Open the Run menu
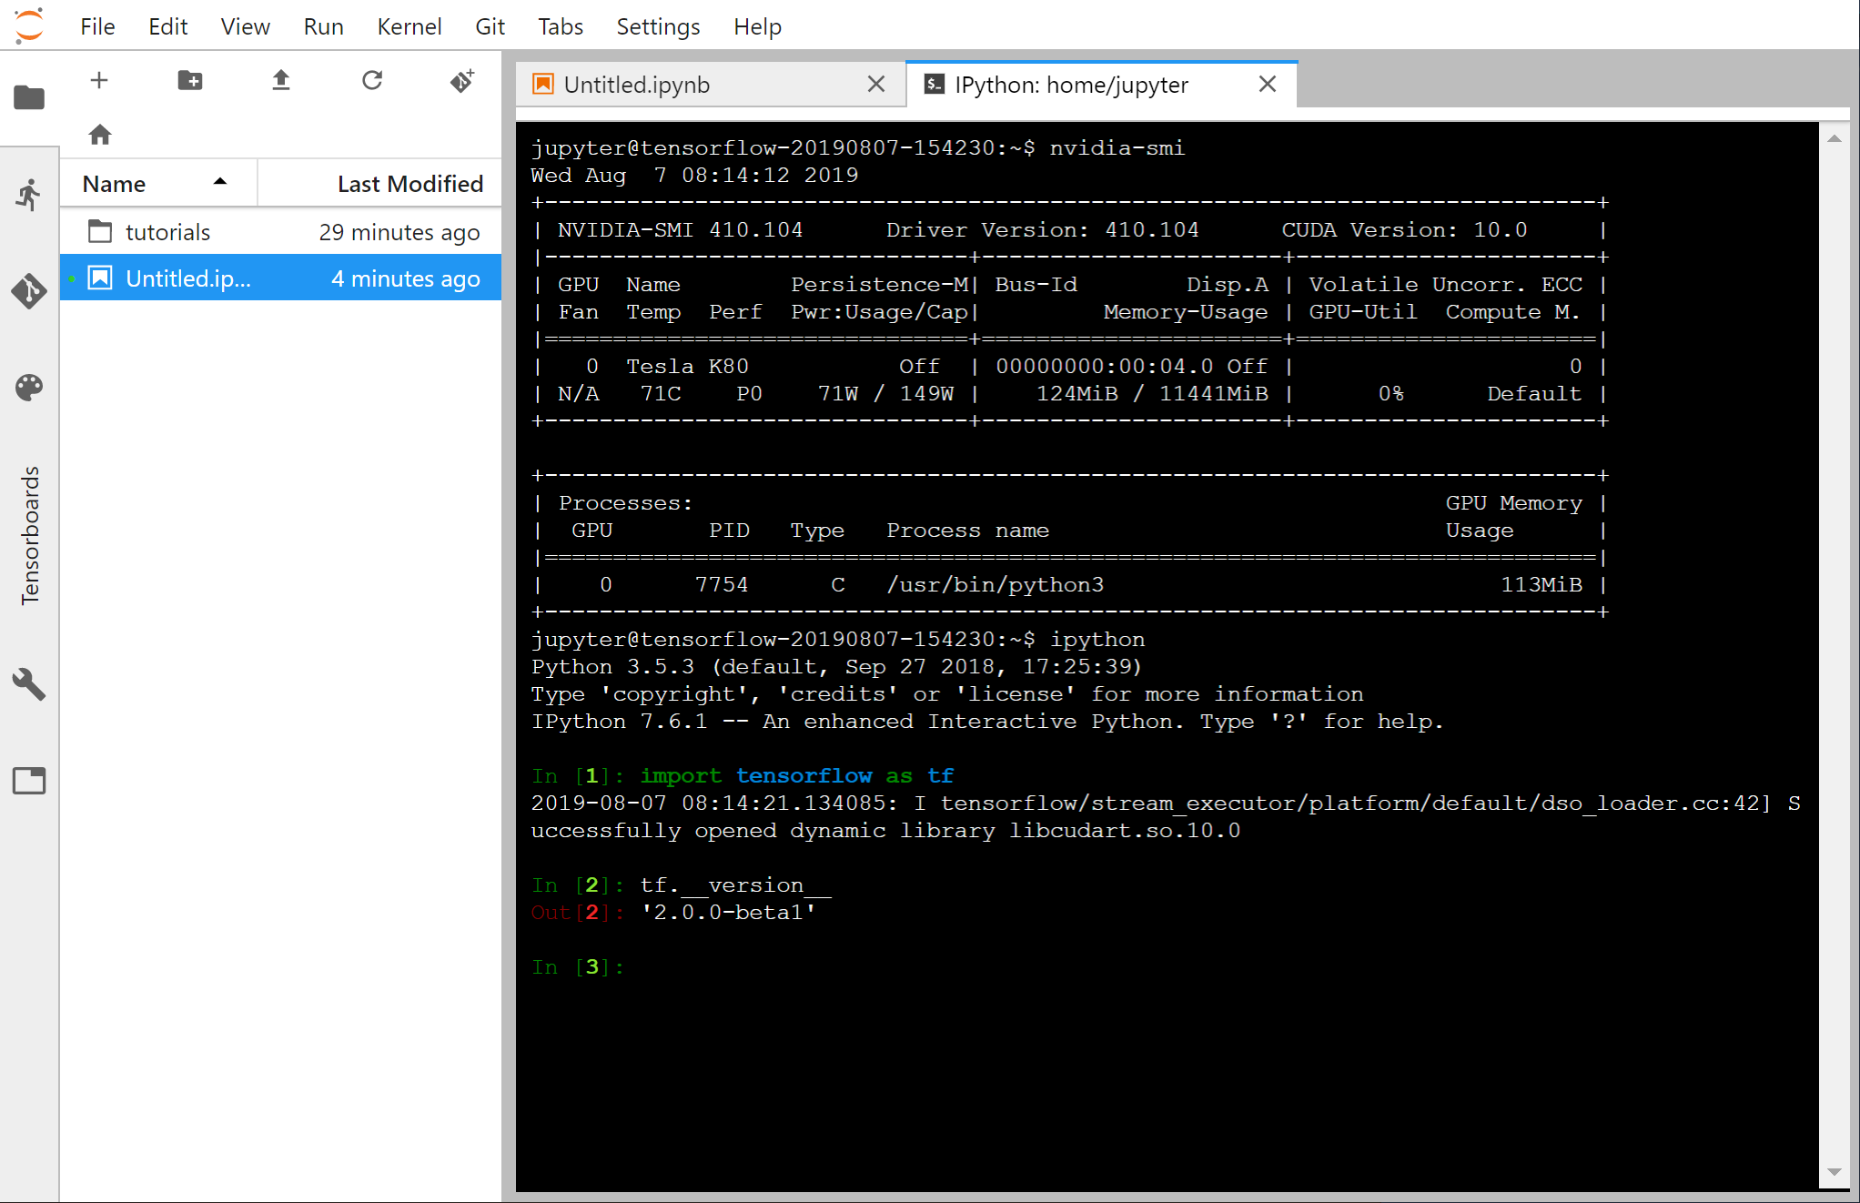This screenshot has width=1860, height=1203. pyautogui.click(x=324, y=26)
